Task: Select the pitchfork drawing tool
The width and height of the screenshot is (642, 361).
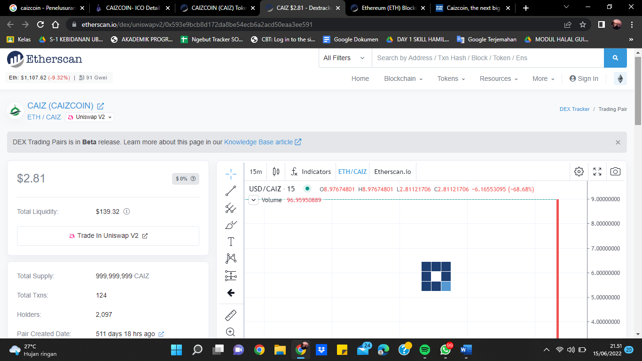Action: [231, 208]
